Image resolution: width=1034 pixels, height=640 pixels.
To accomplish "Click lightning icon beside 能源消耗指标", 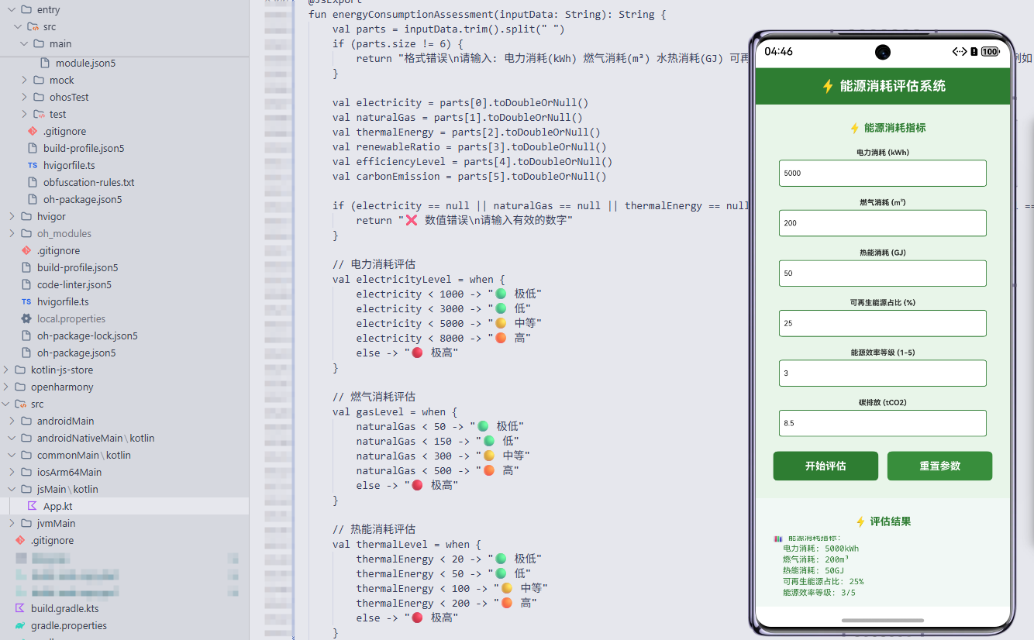I will [x=855, y=128].
